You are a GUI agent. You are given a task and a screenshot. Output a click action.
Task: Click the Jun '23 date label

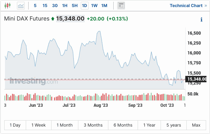click(36, 105)
